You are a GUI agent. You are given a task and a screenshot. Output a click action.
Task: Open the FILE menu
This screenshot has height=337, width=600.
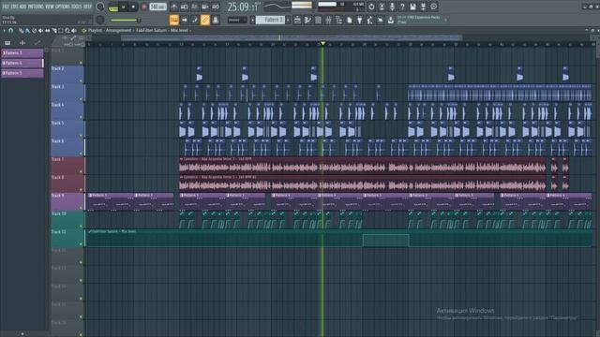6,7
